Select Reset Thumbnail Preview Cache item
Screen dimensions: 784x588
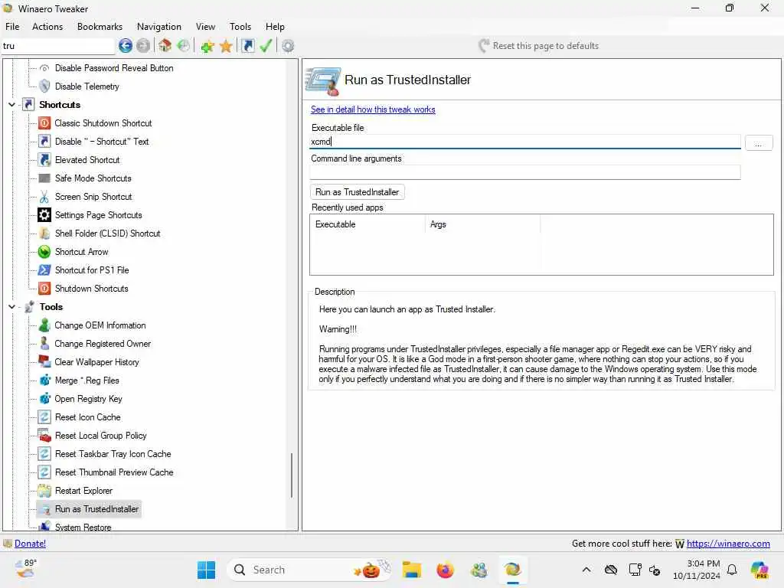coord(114,472)
